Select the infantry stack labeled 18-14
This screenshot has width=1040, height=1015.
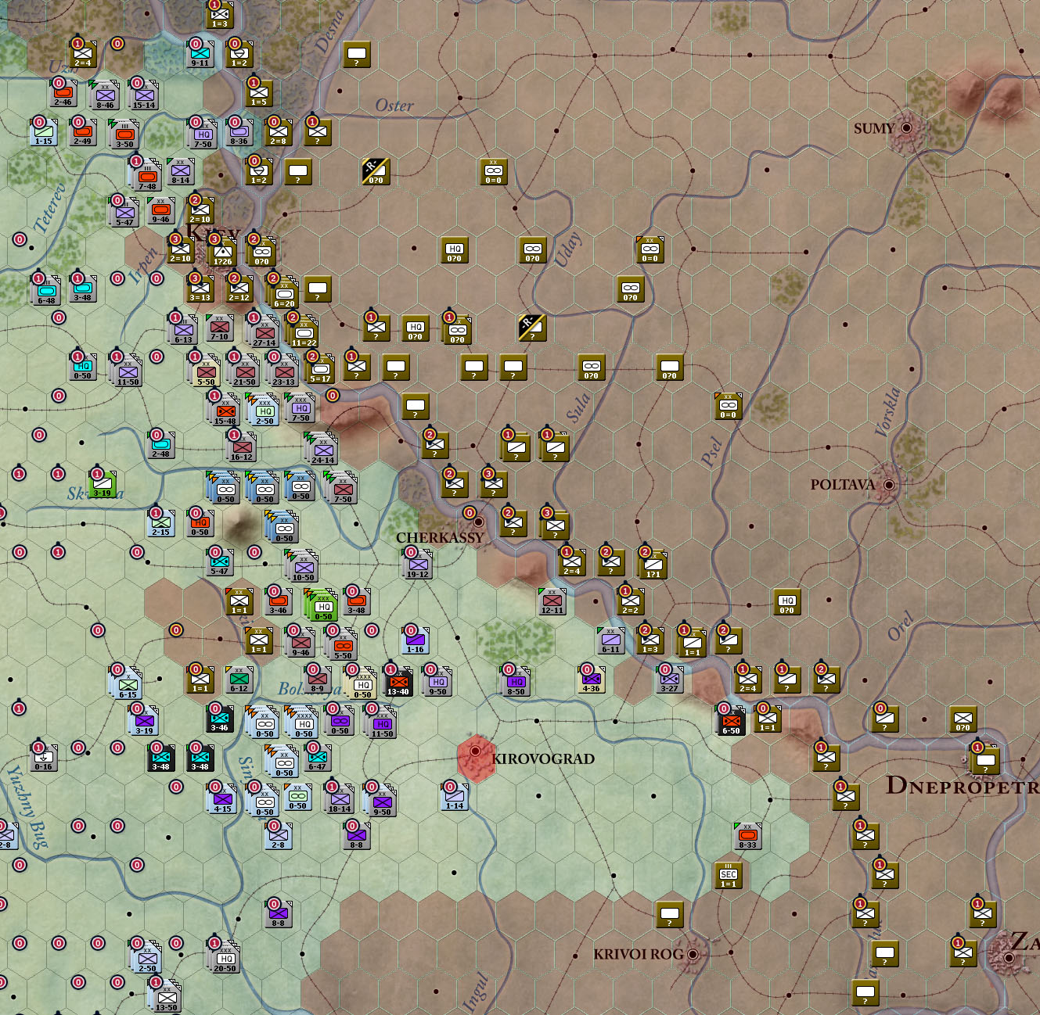click(340, 798)
